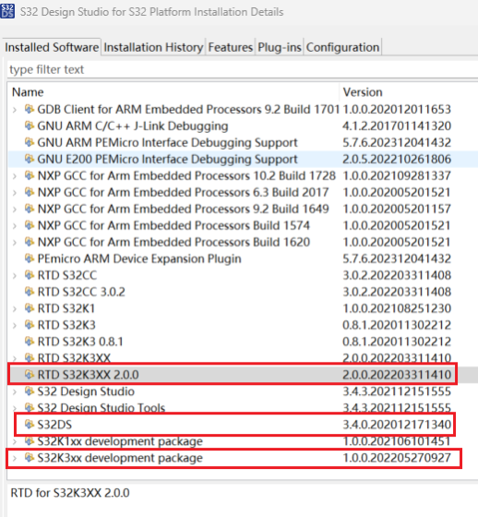Image resolution: width=478 pixels, height=517 pixels.
Task: Click version 1.0.0.202106101451
Action: click(x=397, y=441)
